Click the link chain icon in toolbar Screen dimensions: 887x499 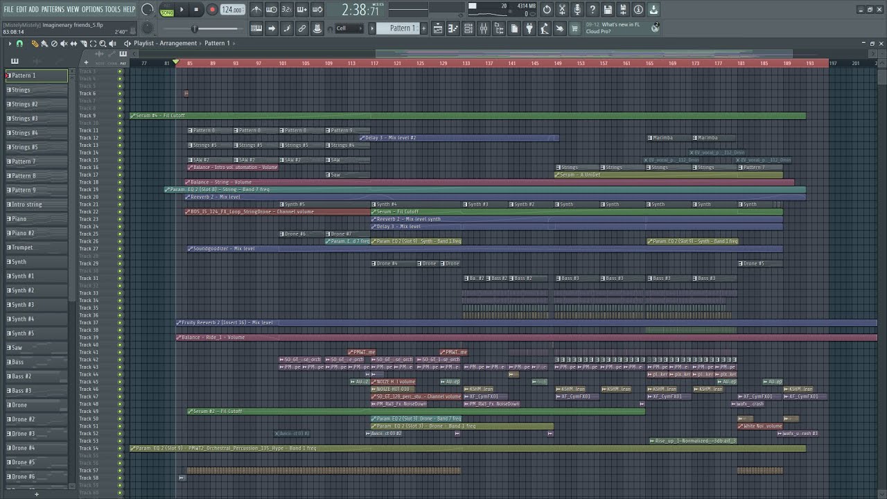click(x=302, y=28)
